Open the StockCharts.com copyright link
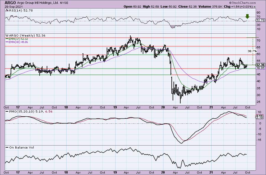This screenshot has width=266, height=175. [242, 3]
